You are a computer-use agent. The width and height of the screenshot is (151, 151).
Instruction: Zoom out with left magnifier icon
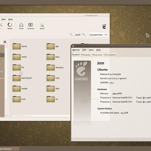pos(71,35)
